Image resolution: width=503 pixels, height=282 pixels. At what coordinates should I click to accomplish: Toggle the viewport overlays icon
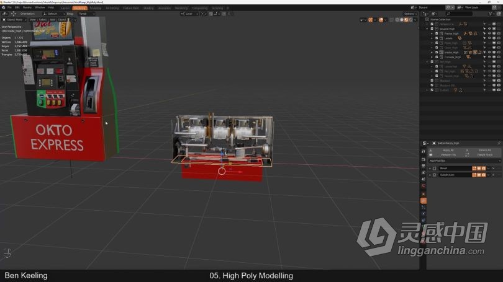coord(381,20)
